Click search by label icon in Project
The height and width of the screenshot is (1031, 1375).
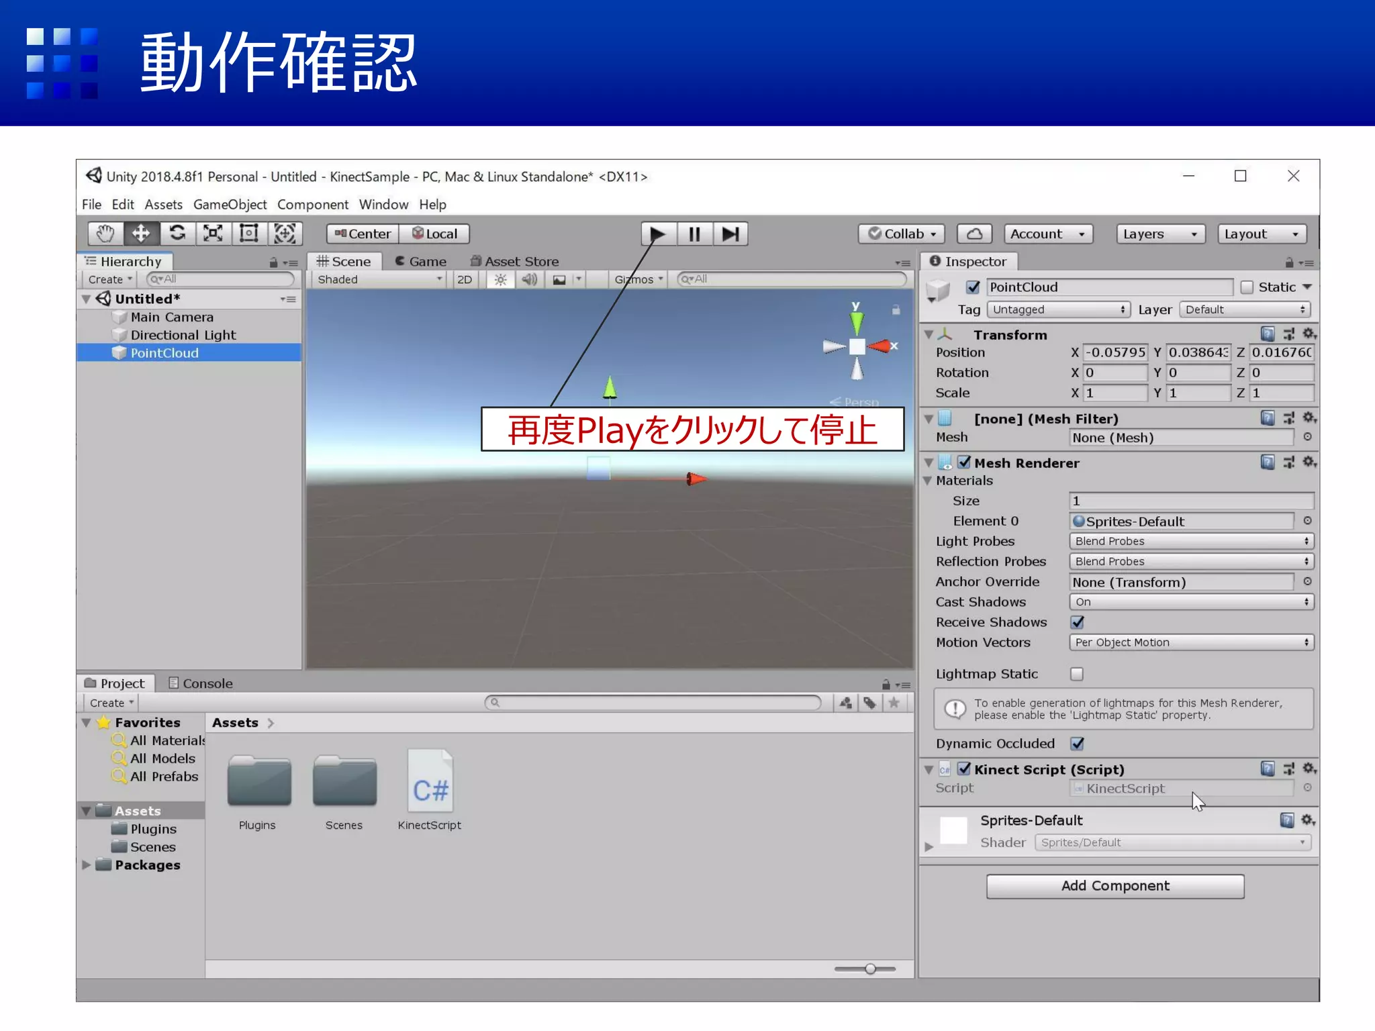[x=870, y=703]
